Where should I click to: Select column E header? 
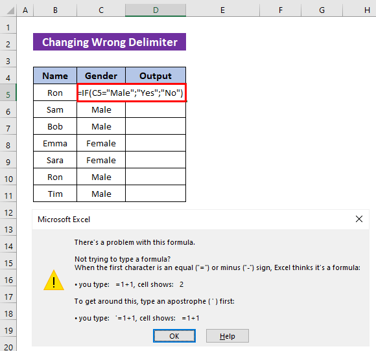[222, 10]
